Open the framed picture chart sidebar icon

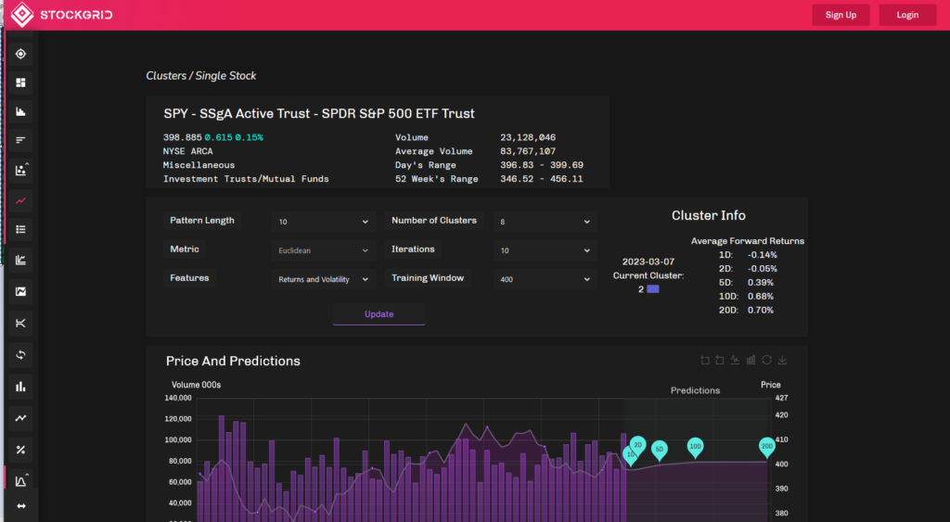tap(20, 291)
